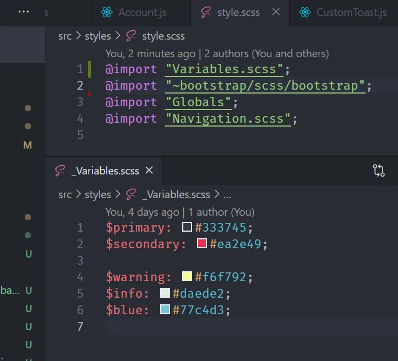Click the "You, 4 days ago" blame annotation
Viewport: 398px width, 361px height.
(x=142, y=212)
